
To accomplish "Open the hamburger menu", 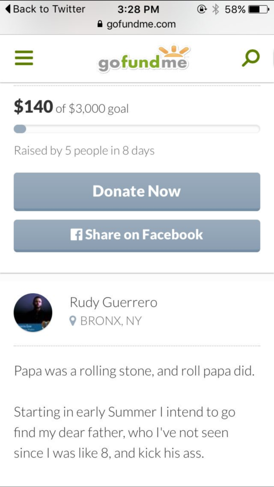I will point(24,58).
